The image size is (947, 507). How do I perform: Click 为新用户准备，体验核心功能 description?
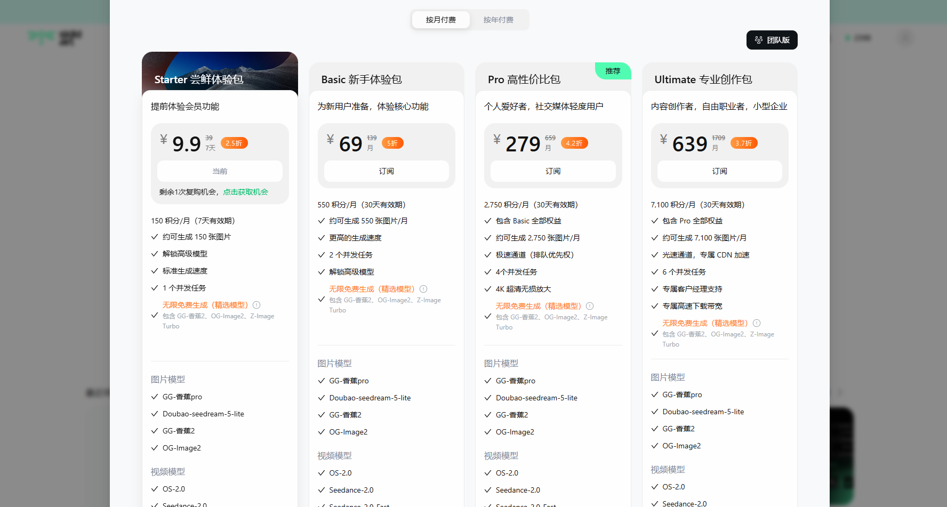coord(373,107)
